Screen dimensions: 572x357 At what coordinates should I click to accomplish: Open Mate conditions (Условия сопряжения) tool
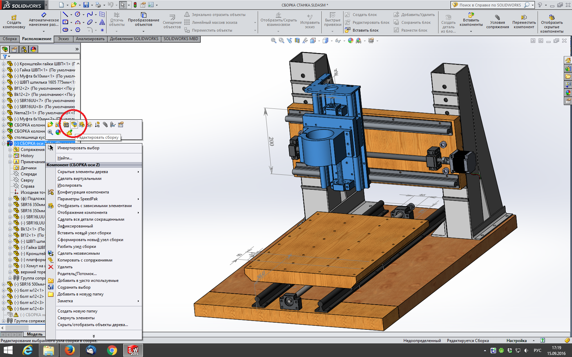497,22
